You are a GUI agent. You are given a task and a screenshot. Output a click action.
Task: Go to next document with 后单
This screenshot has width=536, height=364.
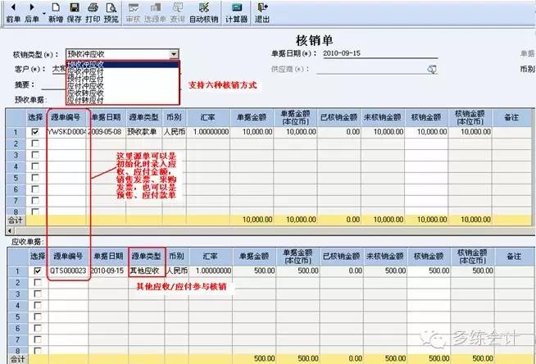[32, 12]
